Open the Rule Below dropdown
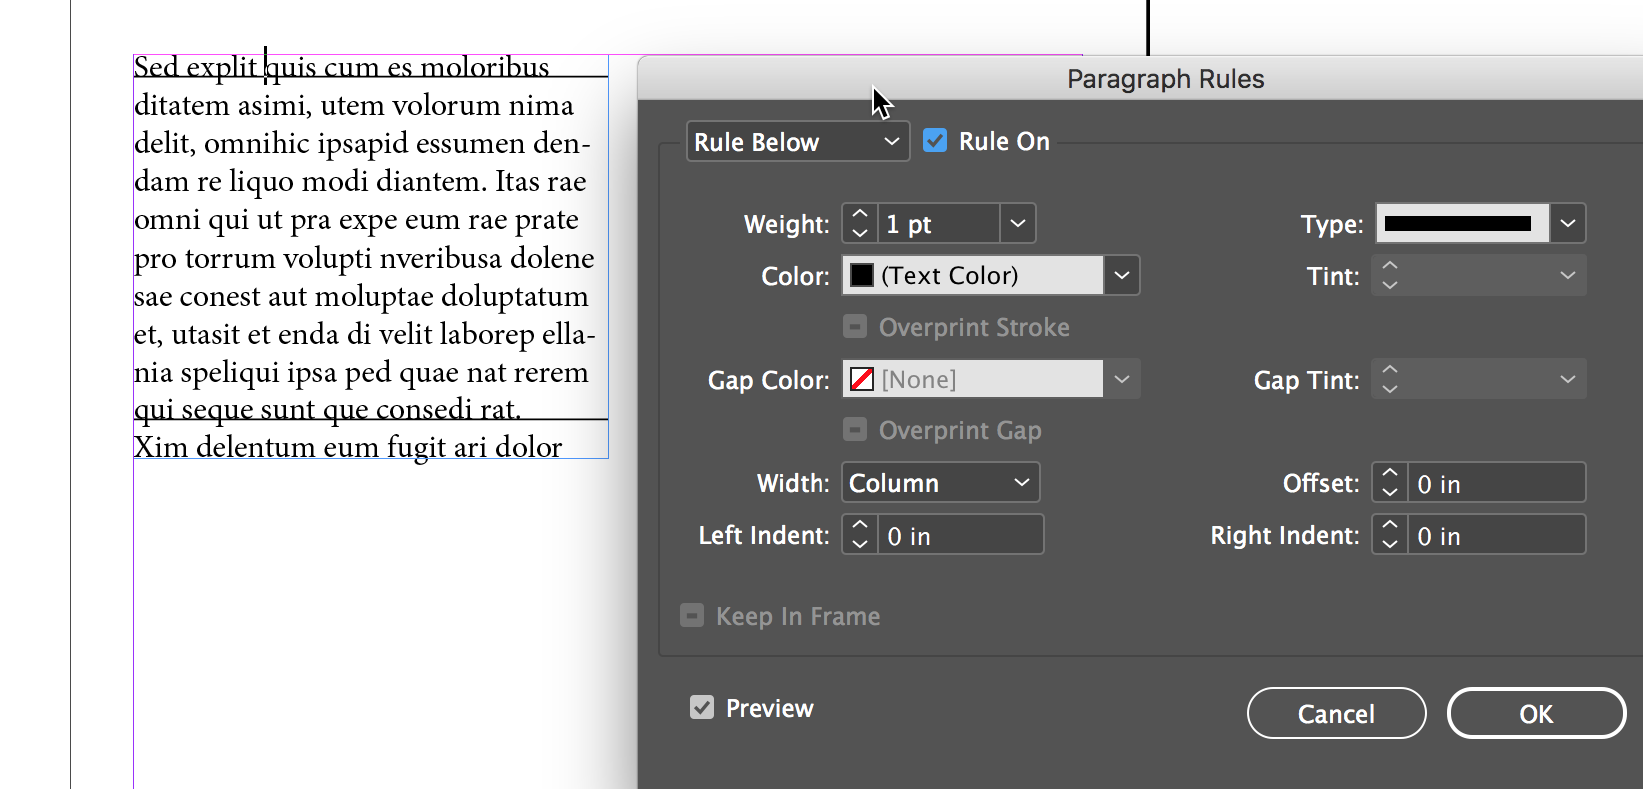 tap(798, 142)
